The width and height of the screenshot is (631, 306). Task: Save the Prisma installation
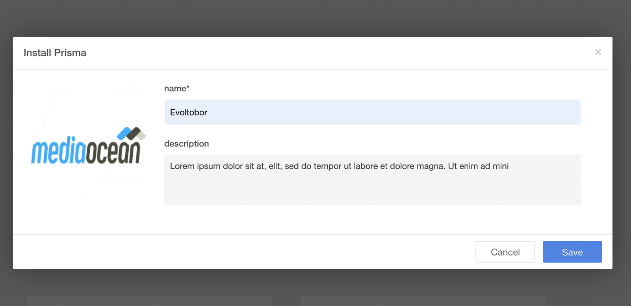pyautogui.click(x=572, y=252)
